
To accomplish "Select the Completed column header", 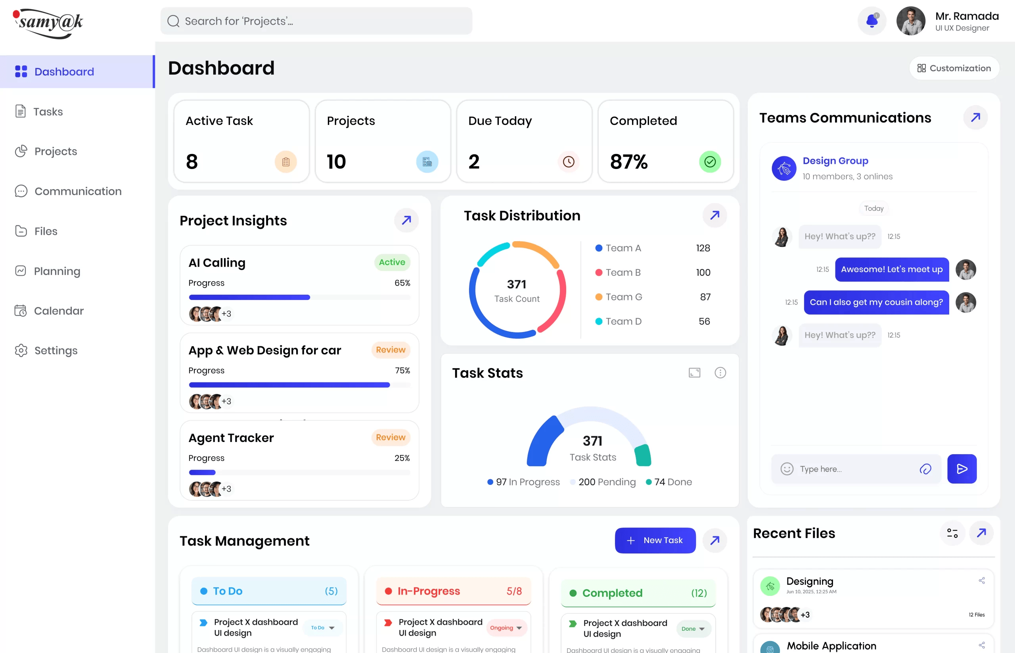I will [638, 593].
